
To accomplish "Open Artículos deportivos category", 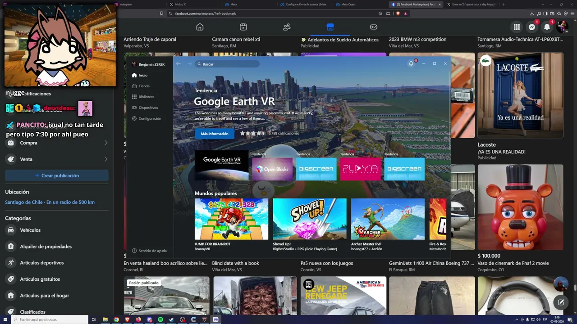I will coord(57,263).
